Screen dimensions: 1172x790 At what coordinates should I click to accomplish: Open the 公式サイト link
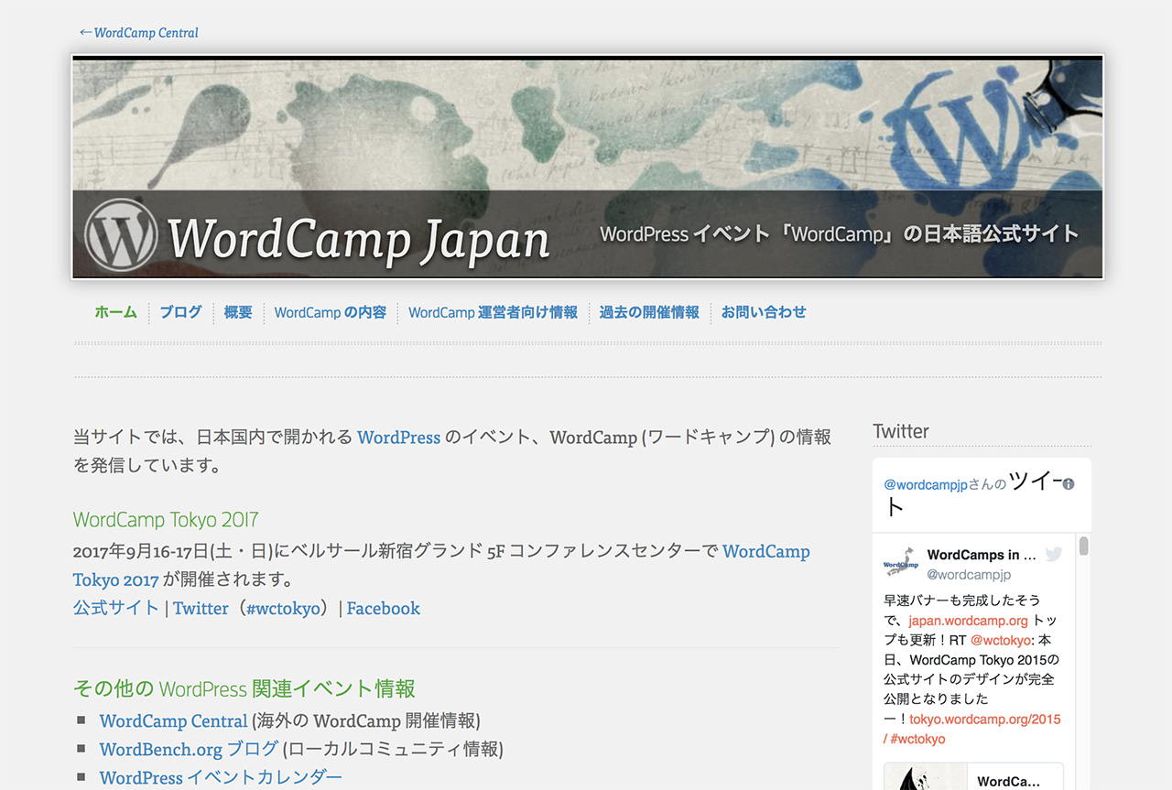point(116,608)
